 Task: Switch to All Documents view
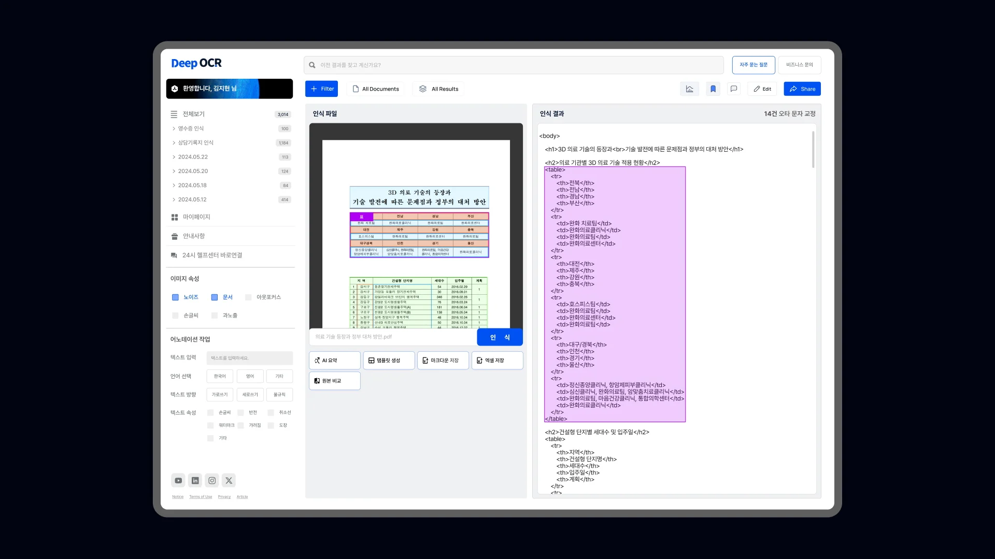(x=376, y=89)
